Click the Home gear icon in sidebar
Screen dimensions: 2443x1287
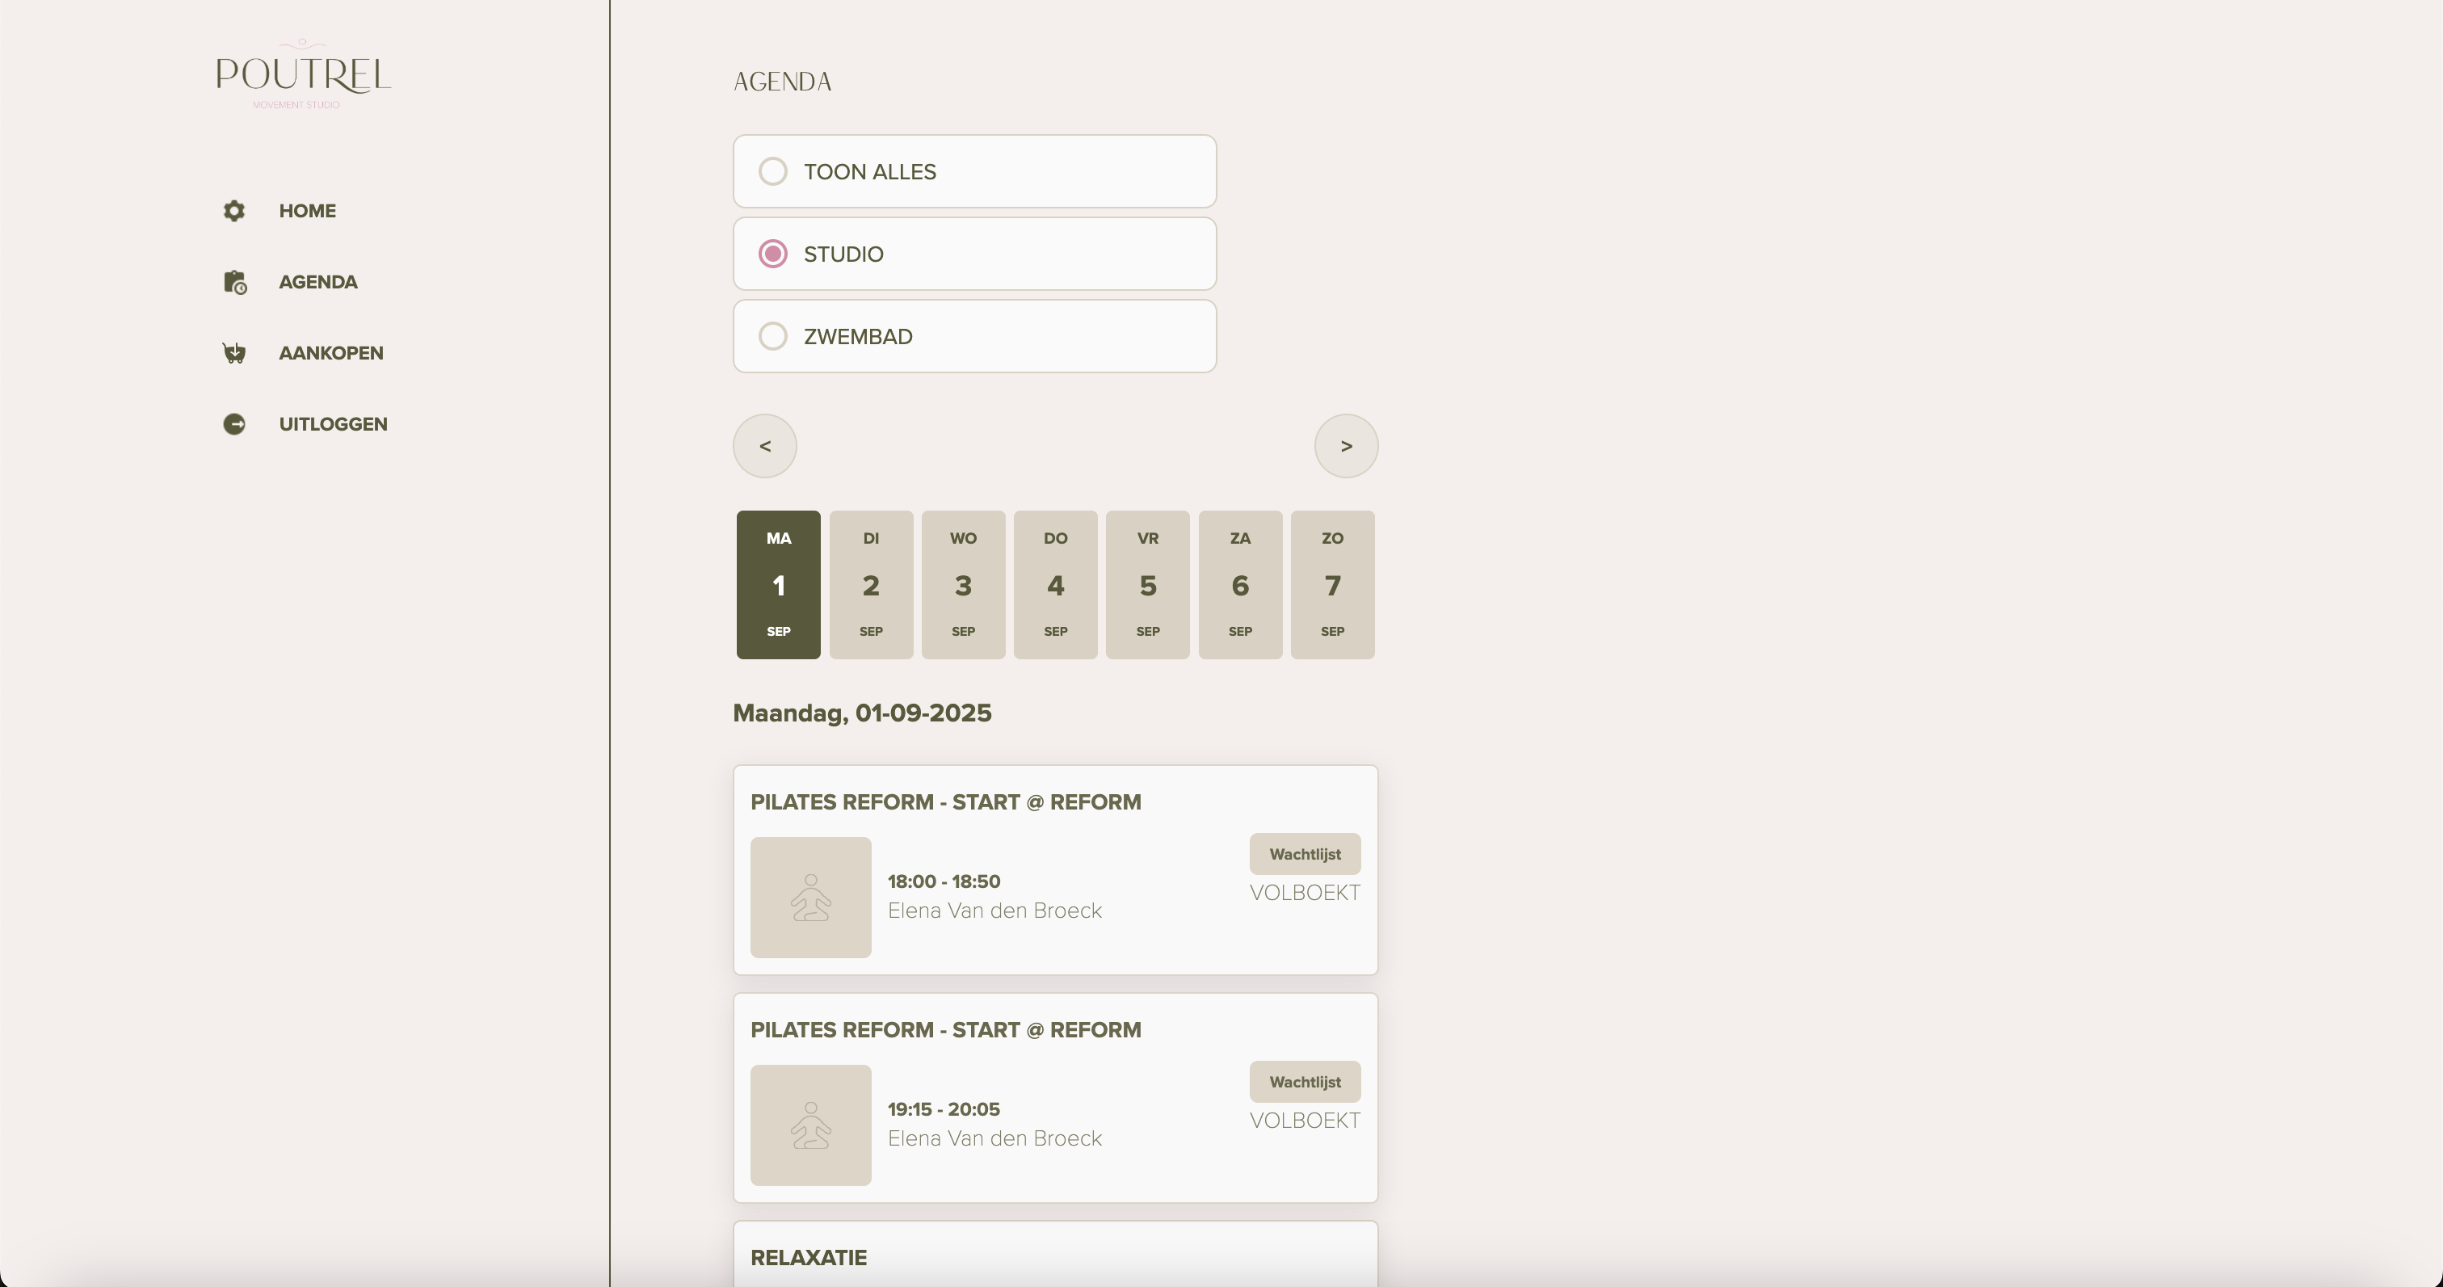[234, 211]
